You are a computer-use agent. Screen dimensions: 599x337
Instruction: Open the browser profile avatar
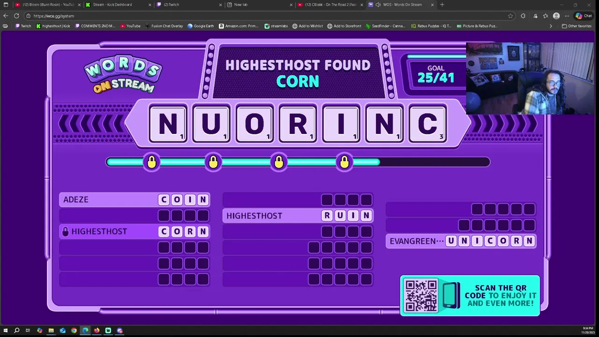pos(556,16)
